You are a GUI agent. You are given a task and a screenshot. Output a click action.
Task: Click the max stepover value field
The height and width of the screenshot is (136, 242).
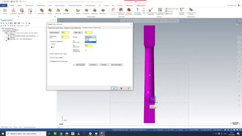click(x=88, y=32)
